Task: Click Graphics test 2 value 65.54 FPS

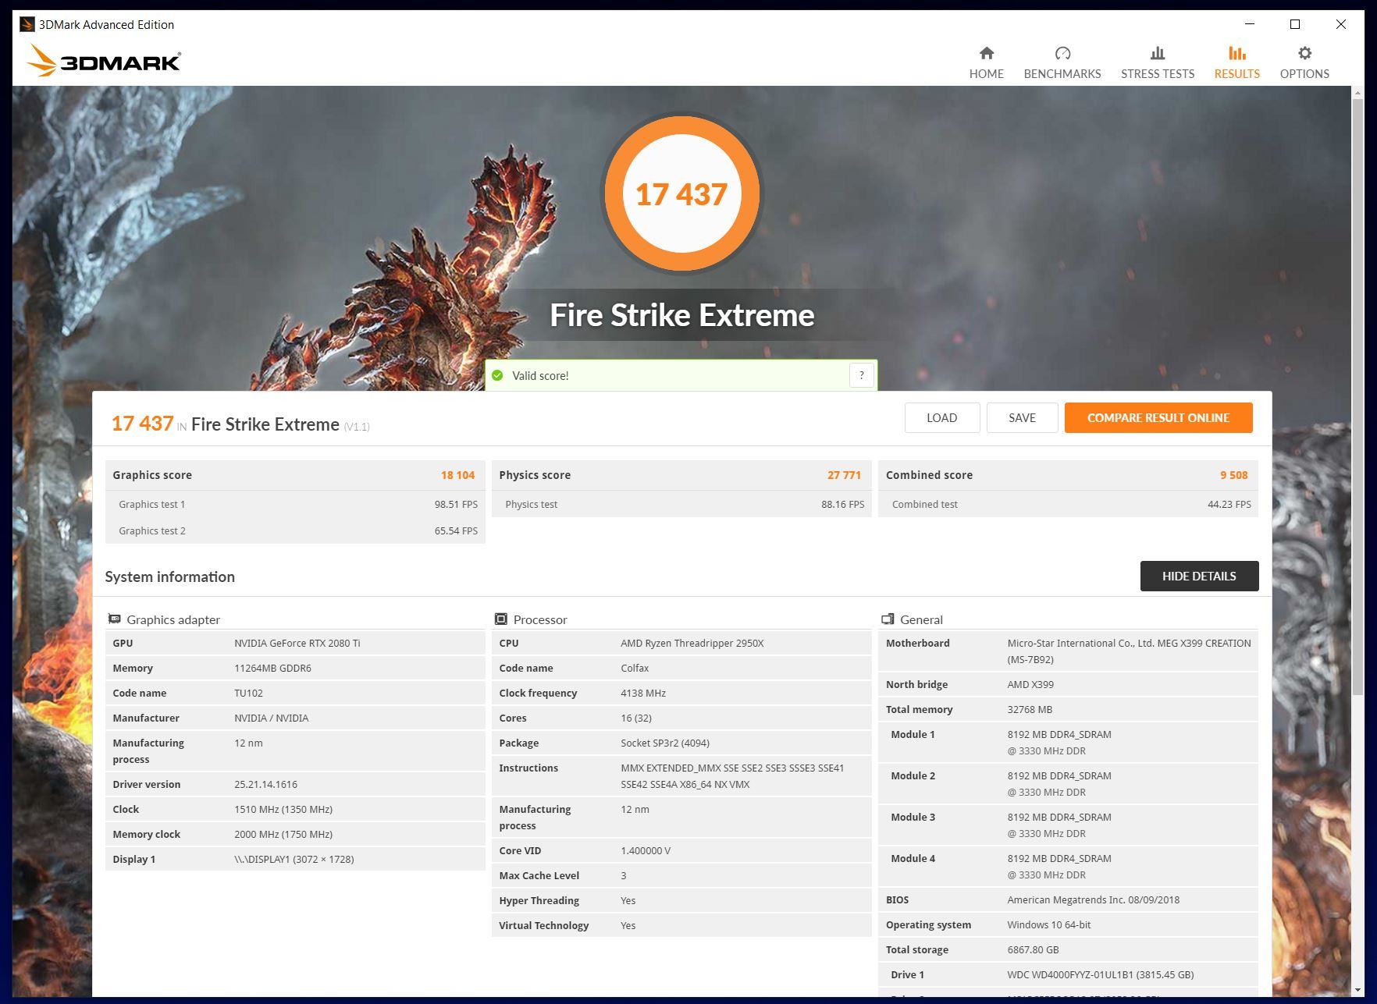Action: (456, 531)
